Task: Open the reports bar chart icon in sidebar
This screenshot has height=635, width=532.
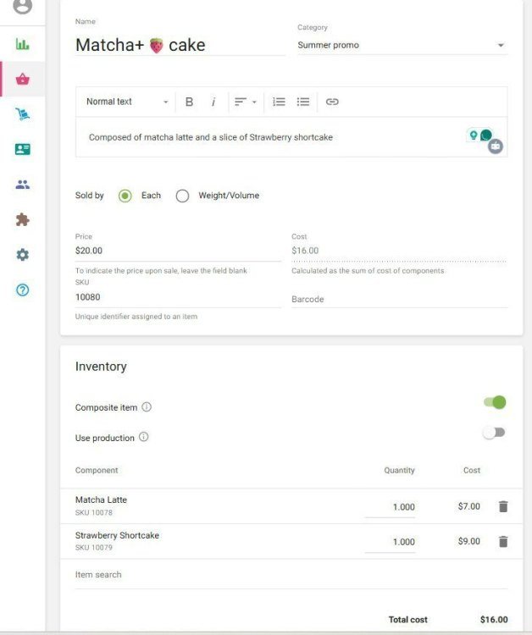Action: point(23,44)
